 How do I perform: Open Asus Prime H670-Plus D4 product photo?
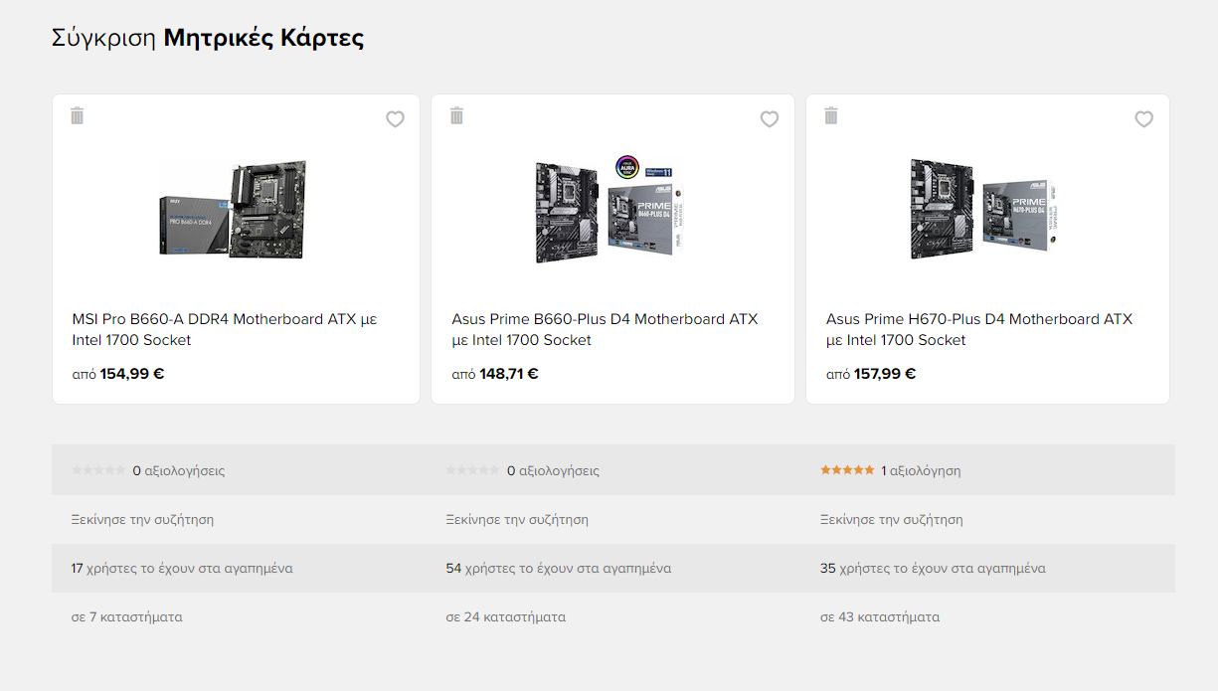(985, 210)
